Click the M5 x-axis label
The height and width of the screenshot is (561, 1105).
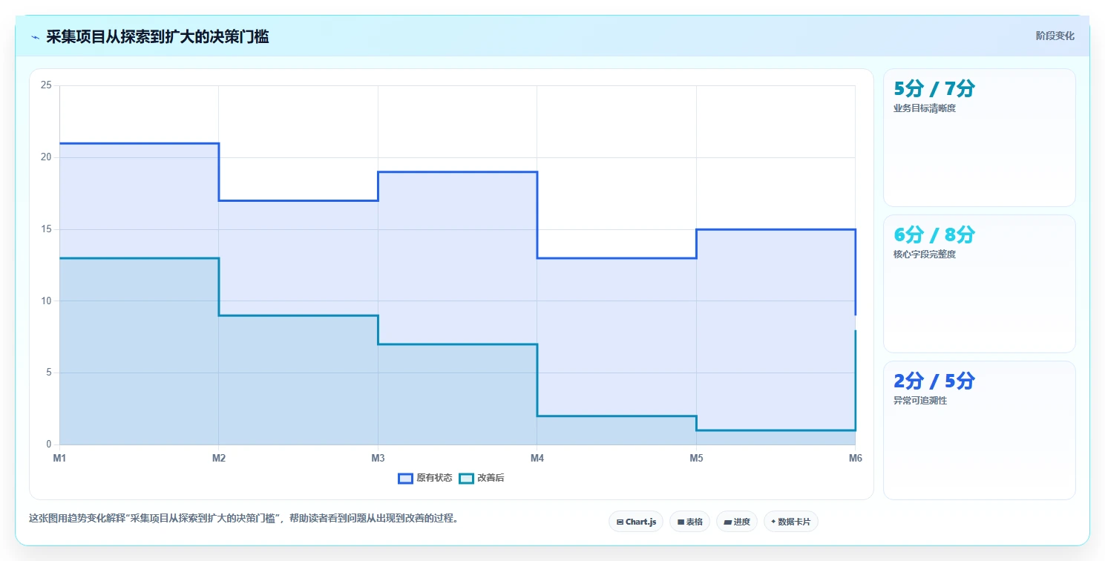pyautogui.click(x=696, y=459)
